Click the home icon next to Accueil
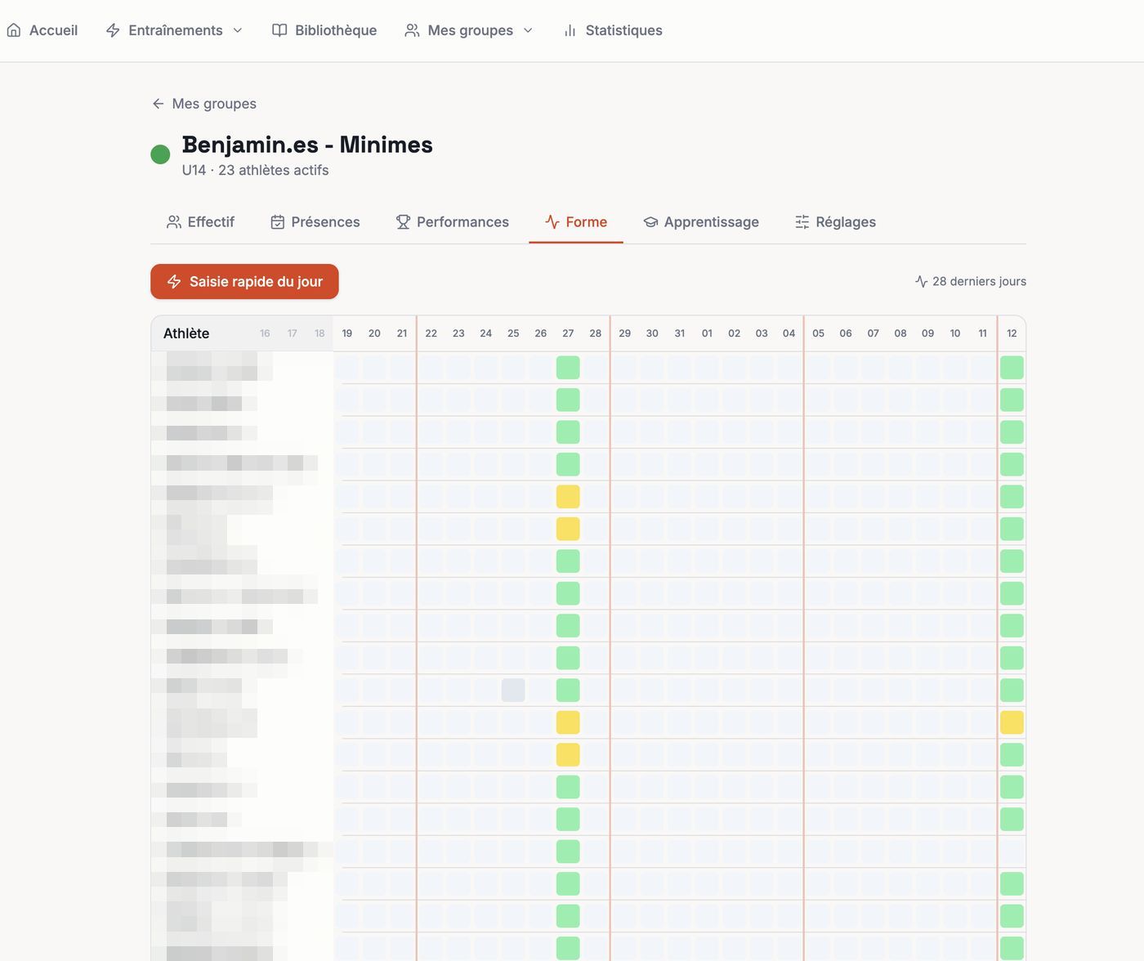Screen dimensions: 1144x961 click(14, 30)
